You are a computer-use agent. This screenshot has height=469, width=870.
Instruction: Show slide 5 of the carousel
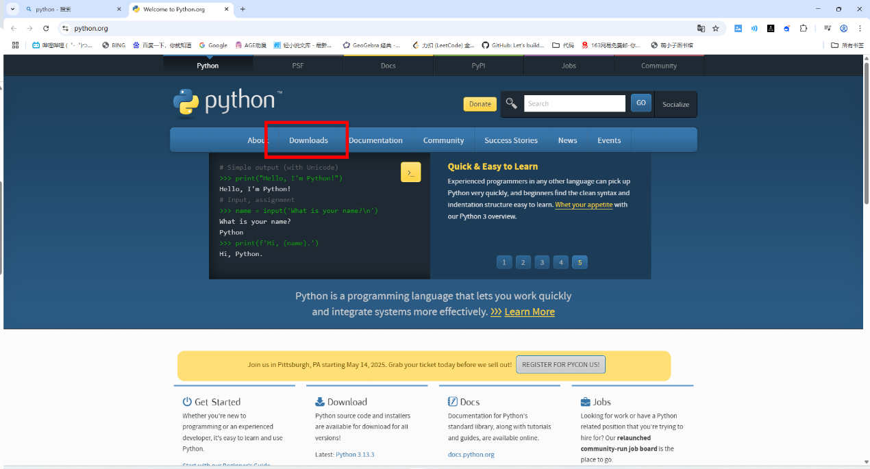point(580,262)
